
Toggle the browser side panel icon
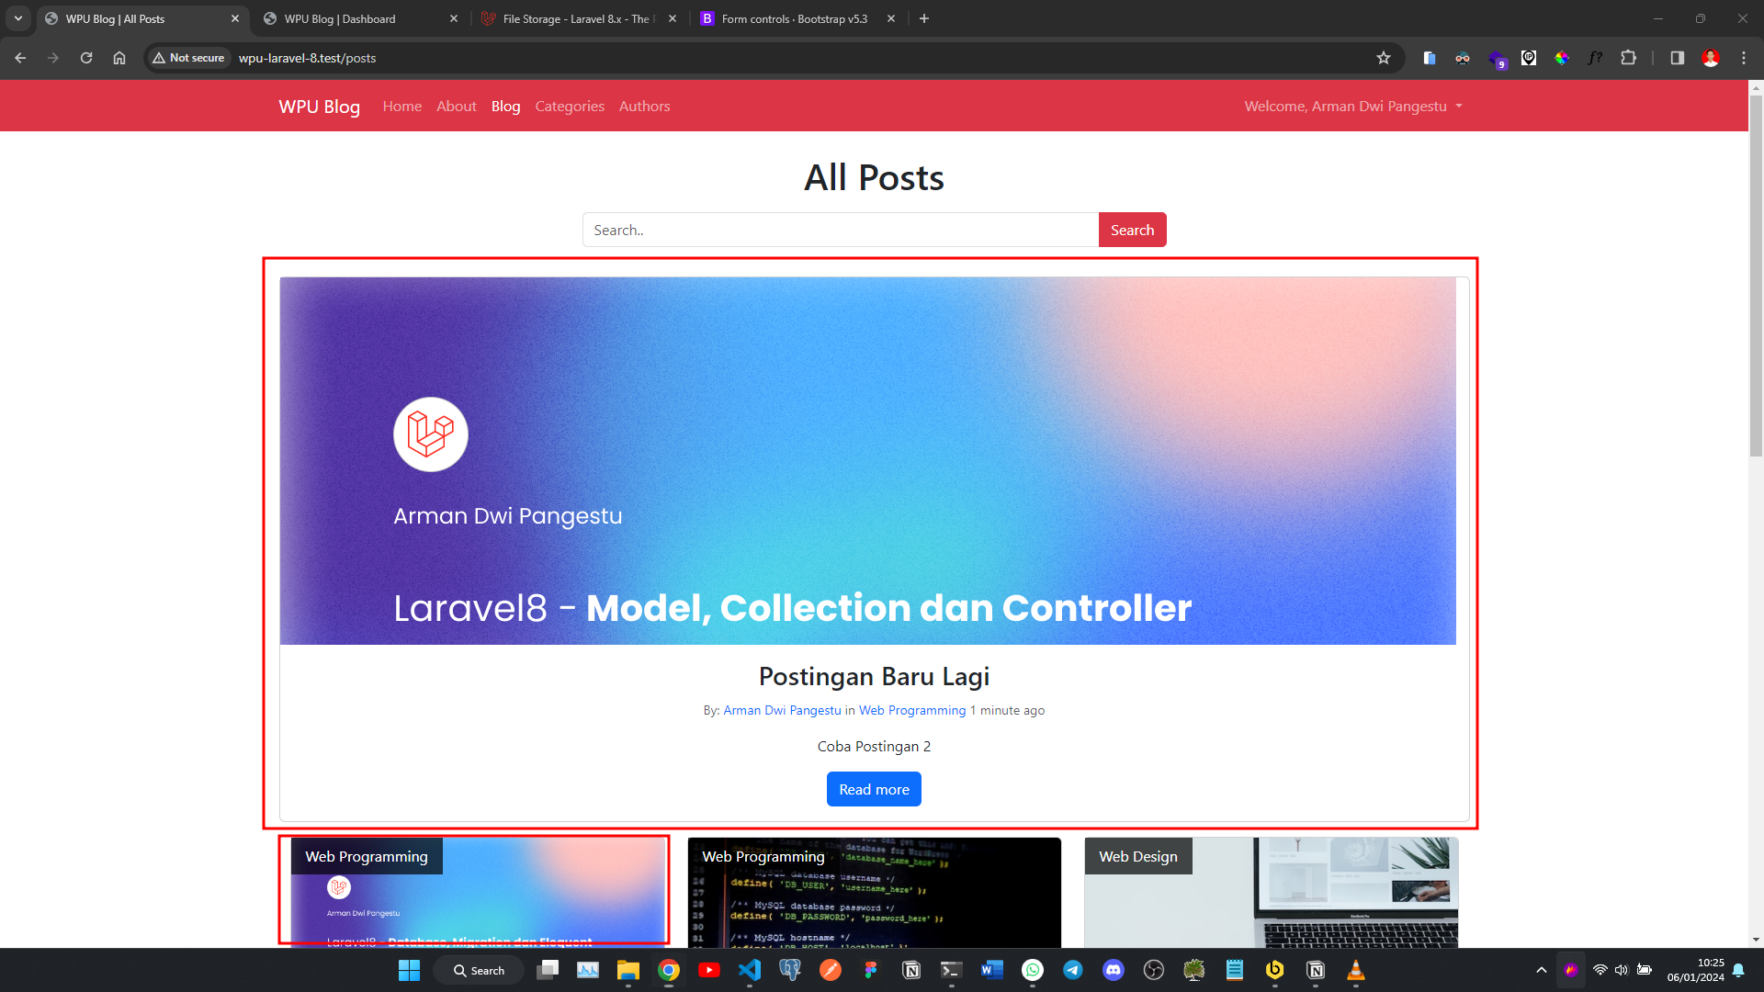coord(1677,58)
